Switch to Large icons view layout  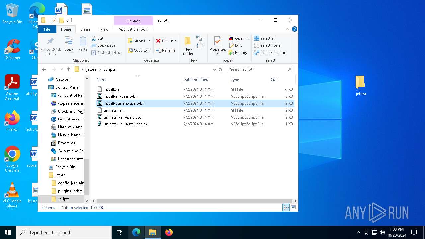(x=293, y=207)
